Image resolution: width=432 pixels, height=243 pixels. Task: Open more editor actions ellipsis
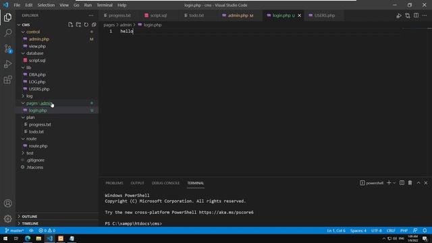pyautogui.click(x=425, y=16)
